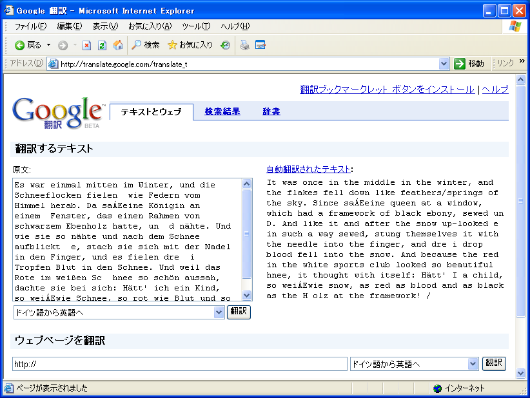
Task: Click the main page scrollbar thumb
Action: pos(520,201)
